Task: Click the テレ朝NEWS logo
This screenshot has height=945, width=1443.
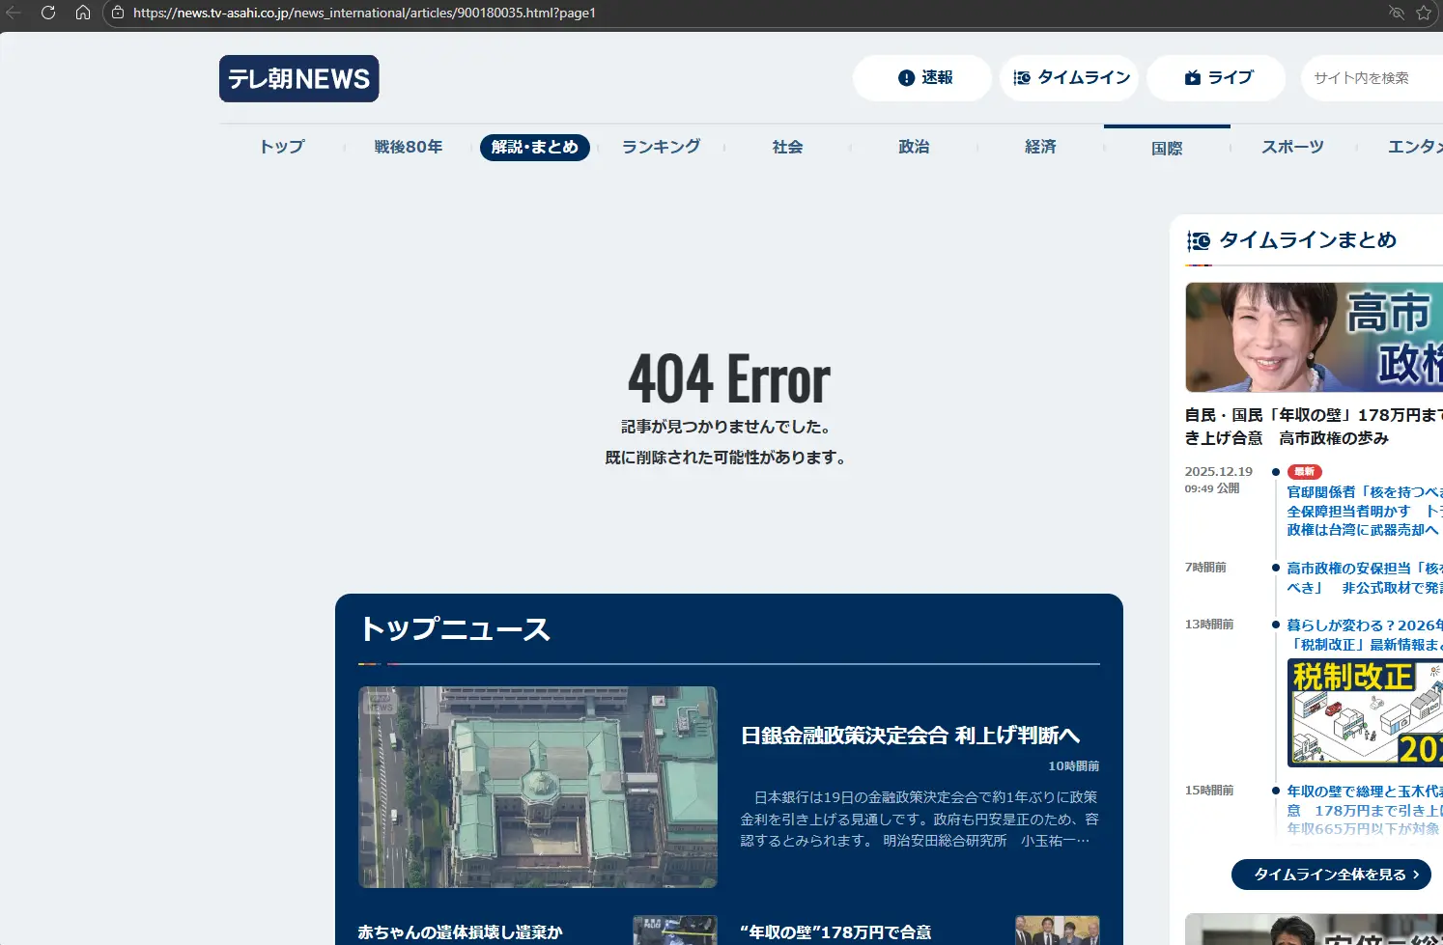Action: point(298,79)
